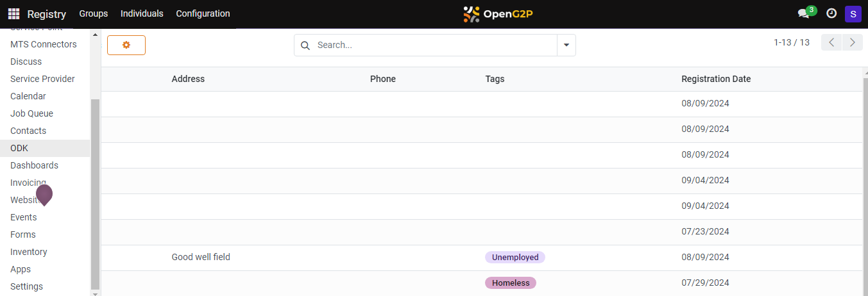Click the Unemployed tag badge

(515, 257)
